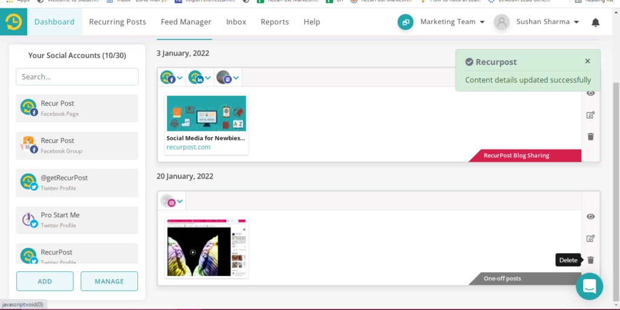
Task: Open Recurring Posts menu
Action: [117, 22]
